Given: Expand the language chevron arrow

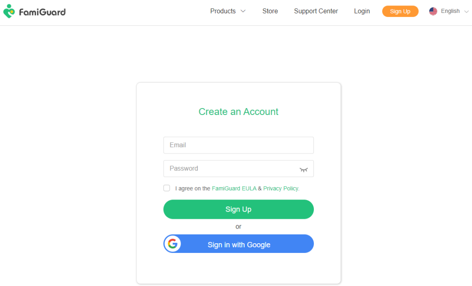Looking at the screenshot, I should pyautogui.click(x=466, y=11).
